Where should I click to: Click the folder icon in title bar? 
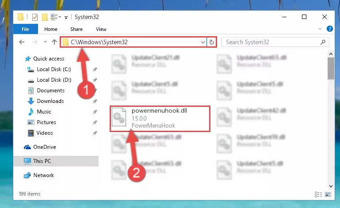tap(20, 17)
